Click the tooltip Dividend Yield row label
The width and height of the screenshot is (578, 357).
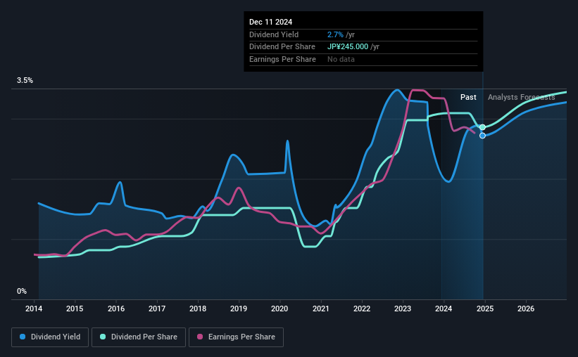[274, 34]
